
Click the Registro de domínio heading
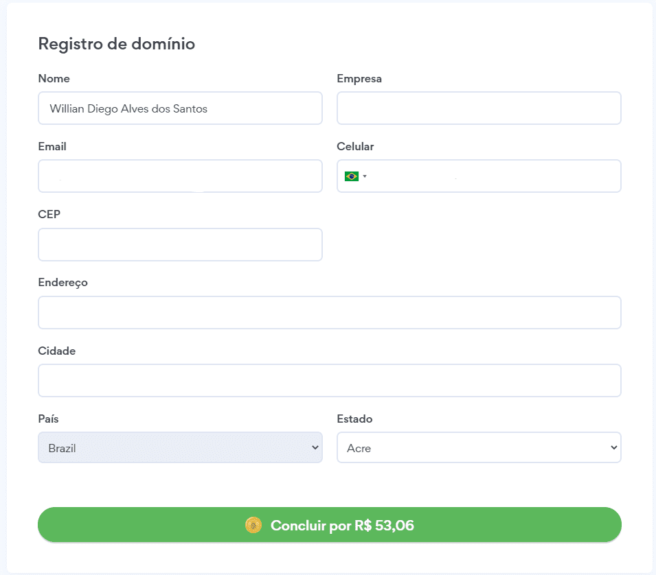117,43
